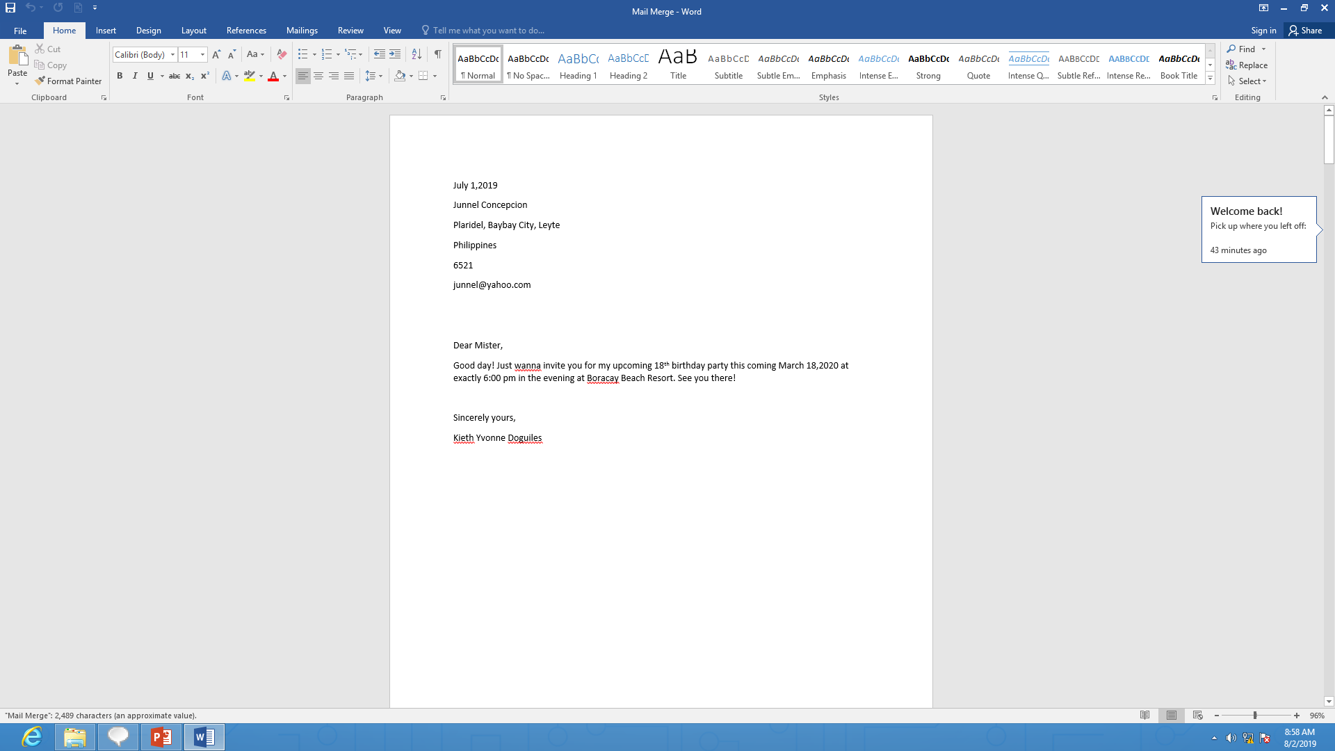The height and width of the screenshot is (751, 1335).
Task: Expand the font size dropdown
Action: [x=202, y=54]
